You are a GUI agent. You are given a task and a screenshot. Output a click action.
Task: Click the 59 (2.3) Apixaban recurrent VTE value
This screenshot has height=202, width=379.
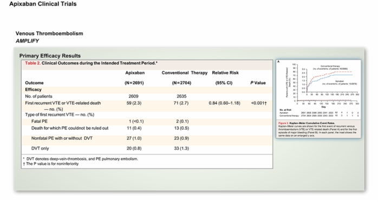[x=134, y=103]
